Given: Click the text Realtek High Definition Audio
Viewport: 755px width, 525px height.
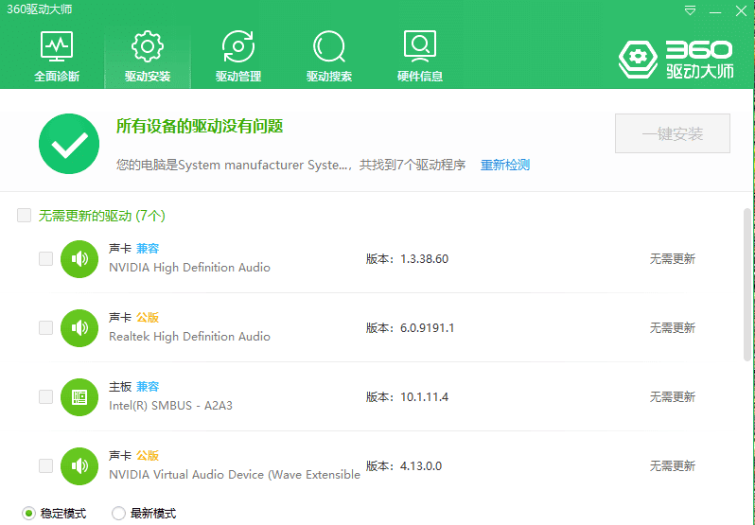Looking at the screenshot, I should [x=190, y=337].
